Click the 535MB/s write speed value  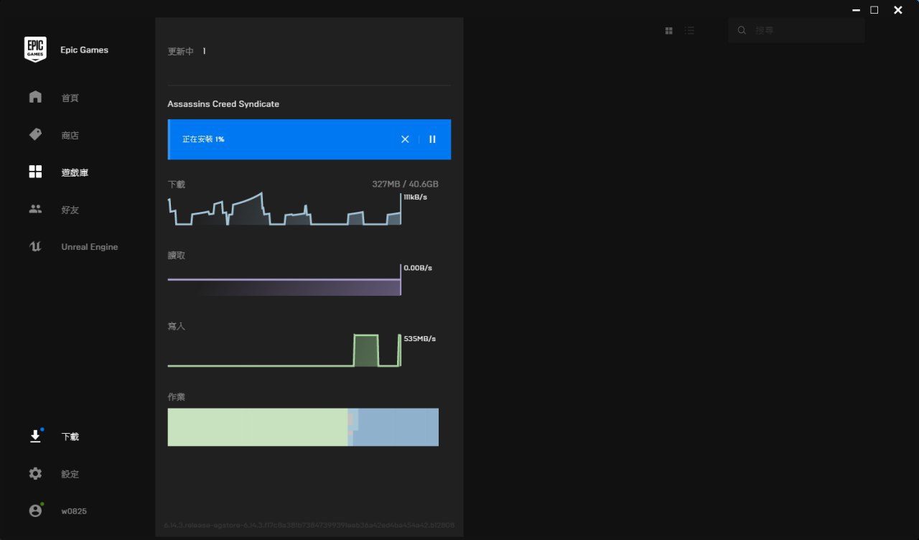tap(420, 339)
